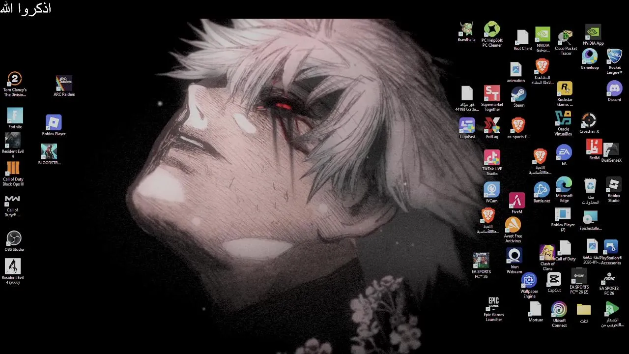629x354 pixels.
Task: Open the BLOODSTR... game shortcut
Action: click(49, 154)
